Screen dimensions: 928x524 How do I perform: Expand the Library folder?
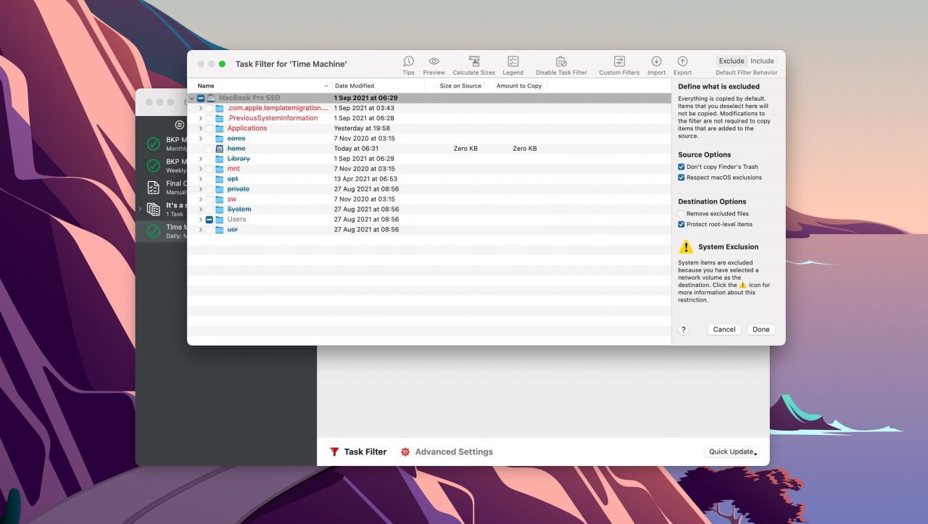(201, 159)
